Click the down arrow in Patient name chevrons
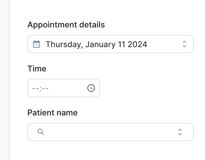205x160 pixels. tap(180, 134)
